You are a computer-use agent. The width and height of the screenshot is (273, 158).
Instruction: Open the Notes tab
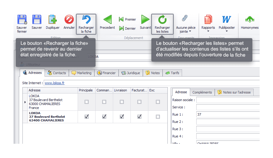coord(153,73)
